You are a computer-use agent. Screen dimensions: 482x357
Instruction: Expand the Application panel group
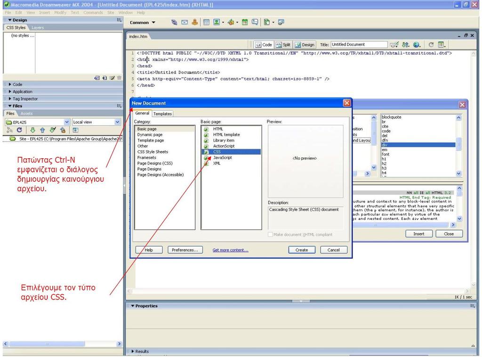click(10, 92)
